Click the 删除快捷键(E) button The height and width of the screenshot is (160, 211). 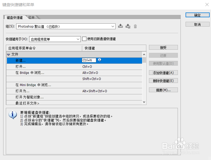pos(163,81)
